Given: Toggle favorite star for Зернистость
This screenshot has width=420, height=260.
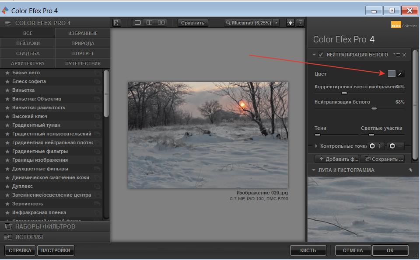Looking at the screenshot, I should pos(7,204).
